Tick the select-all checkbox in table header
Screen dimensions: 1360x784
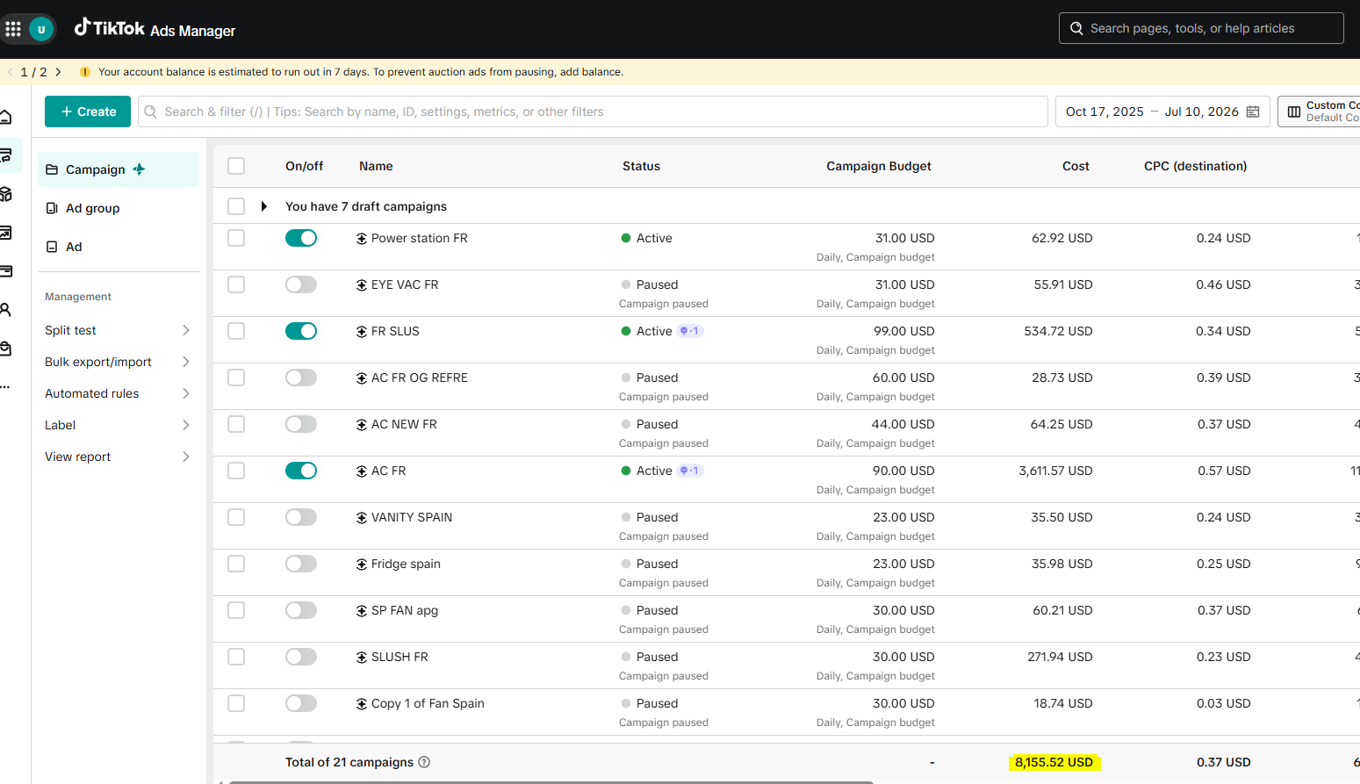click(x=236, y=166)
